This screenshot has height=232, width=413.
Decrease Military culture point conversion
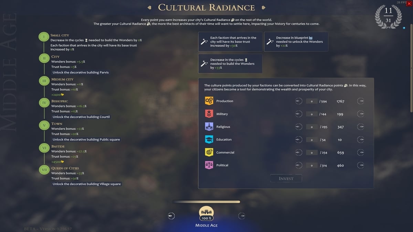pyautogui.click(x=298, y=114)
